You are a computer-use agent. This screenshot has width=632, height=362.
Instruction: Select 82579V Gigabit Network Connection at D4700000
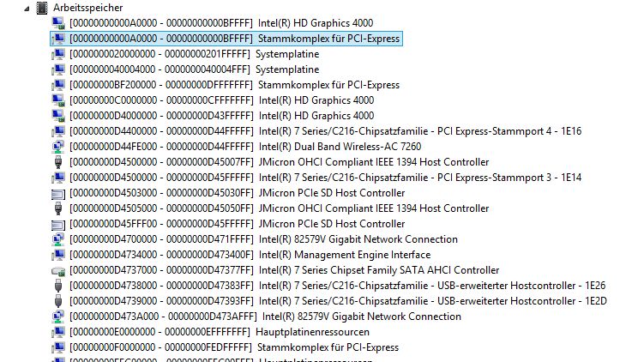[x=263, y=239]
